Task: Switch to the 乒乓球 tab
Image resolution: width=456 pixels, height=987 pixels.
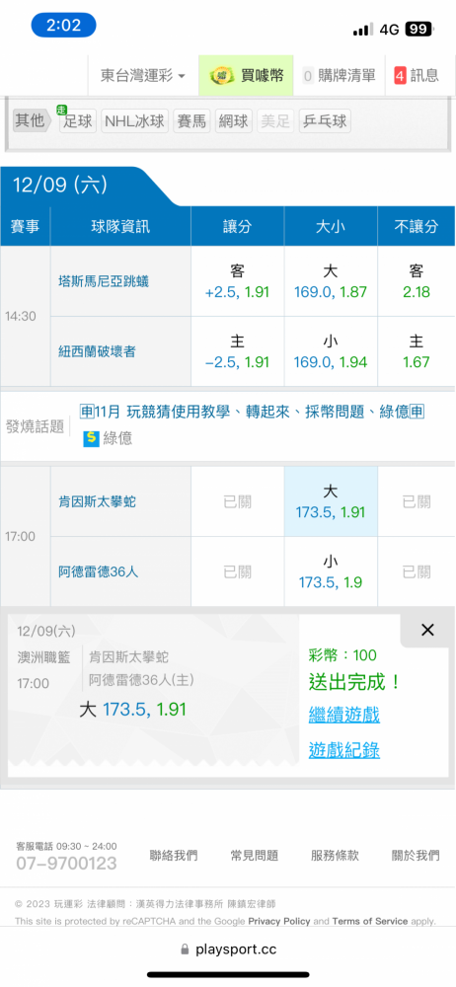Action: (x=325, y=120)
